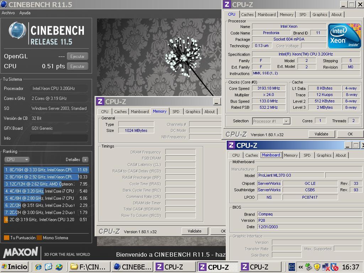This screenshot has height=273, width=364.
Task: Click the Z icon of Memory CPU-Z window
Action: point(100,101)
